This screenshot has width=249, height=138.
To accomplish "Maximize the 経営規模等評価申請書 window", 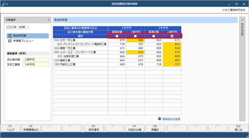I will tap(237, 4).
